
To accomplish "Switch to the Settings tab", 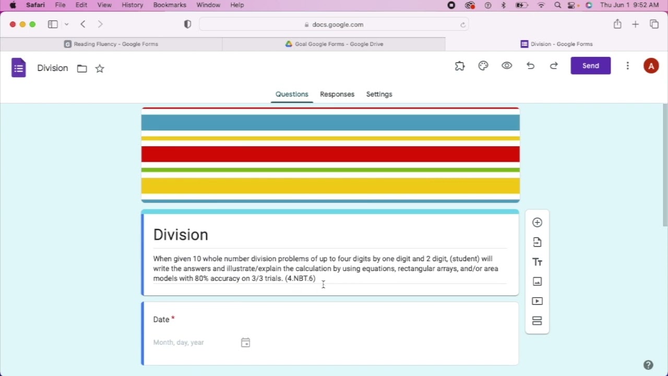I will tap(379, 95).
